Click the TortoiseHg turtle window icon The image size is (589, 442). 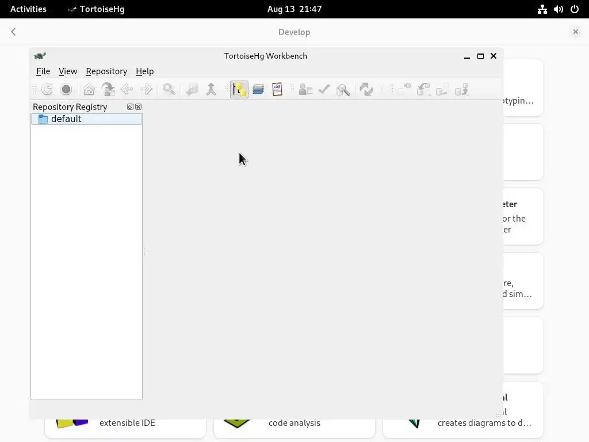(x=40, y=56)
